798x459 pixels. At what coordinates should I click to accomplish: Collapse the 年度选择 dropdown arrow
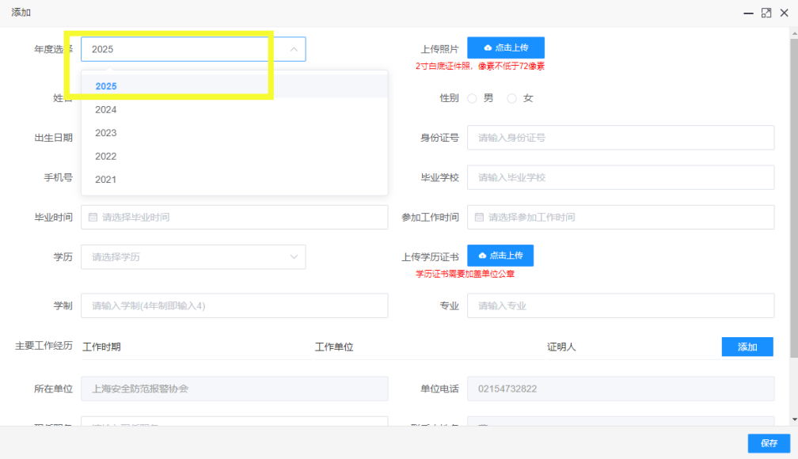tap(294, 49)
